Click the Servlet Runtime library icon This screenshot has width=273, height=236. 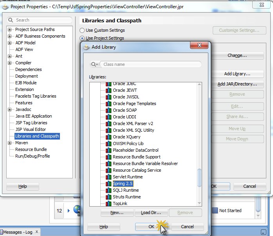pos(108,177)
